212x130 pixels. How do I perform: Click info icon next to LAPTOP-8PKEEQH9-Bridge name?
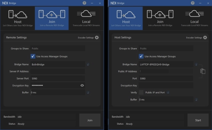click(x=196, y=64)
